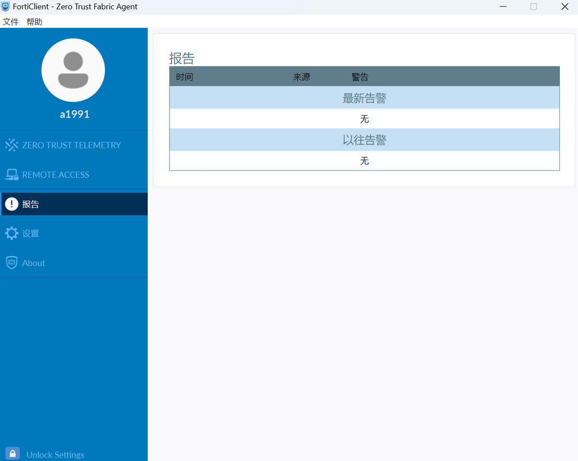Click the user avatar silhouette
This screenshot has height=461, width=578.
(x=73, y=70)
